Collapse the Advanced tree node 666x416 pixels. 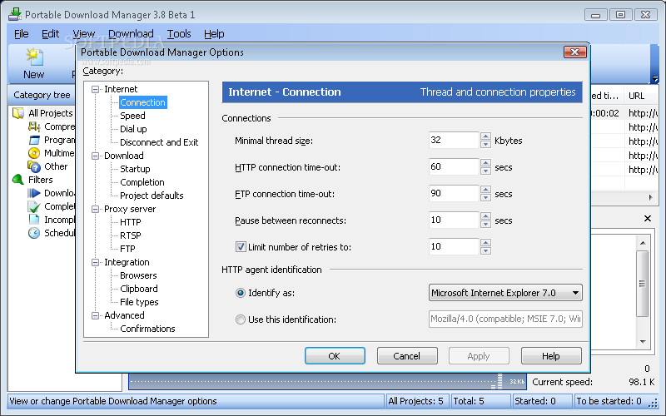[95, 315]
